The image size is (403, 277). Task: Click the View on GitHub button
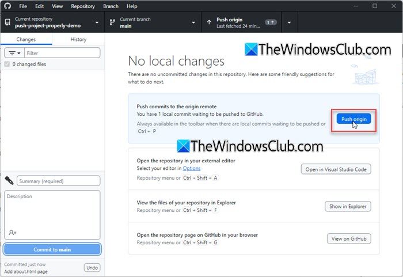[x=349, y=238]
